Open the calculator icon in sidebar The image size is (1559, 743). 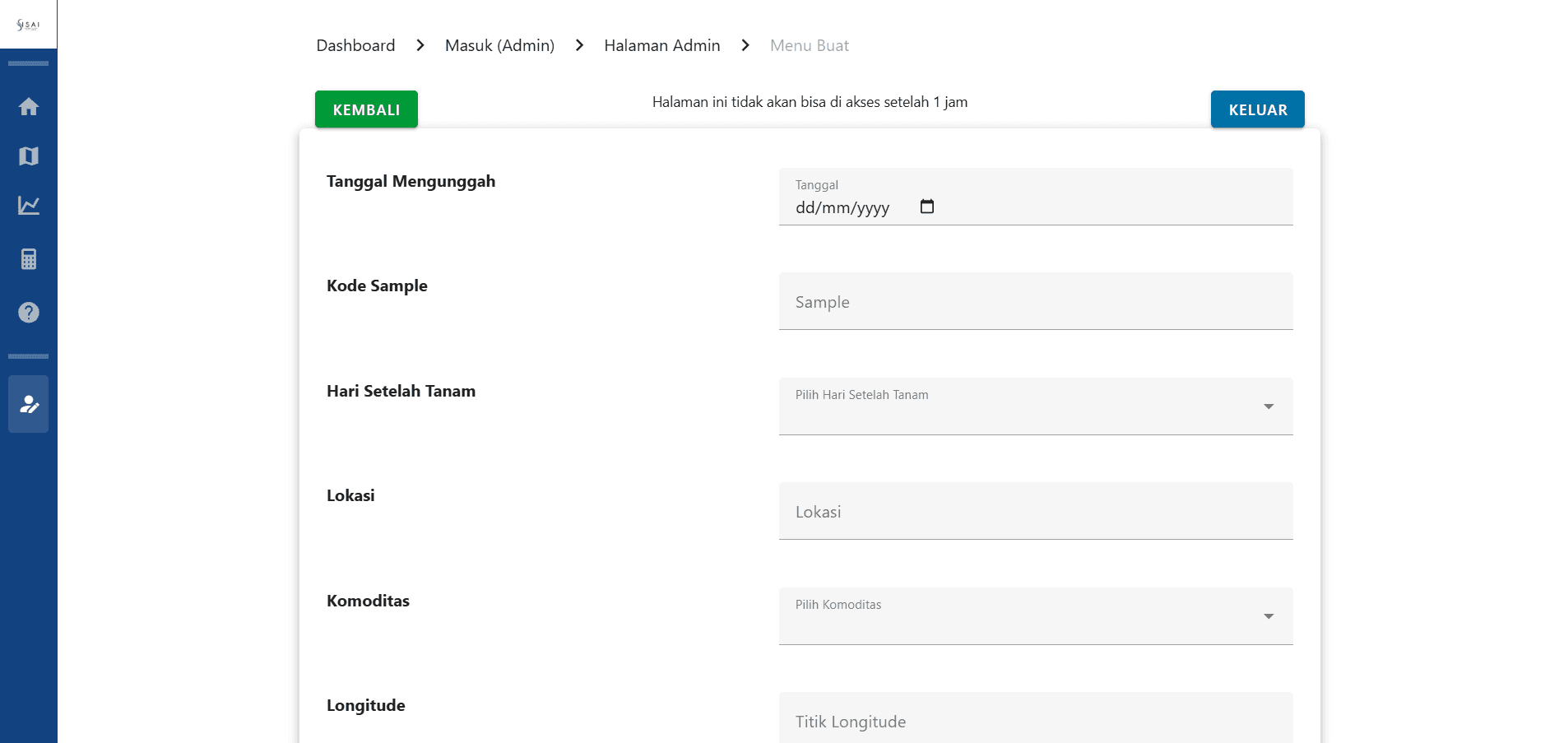click(29, 259)
